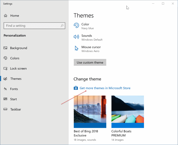Click the '14 images' caption
178x145 pixels.
point(117,140)
